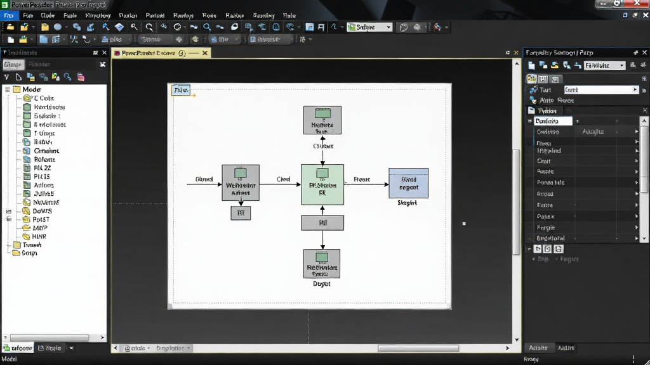Click the blue diamond icon in top toolbar
The image size is (650, 365).
coord(119,27)
